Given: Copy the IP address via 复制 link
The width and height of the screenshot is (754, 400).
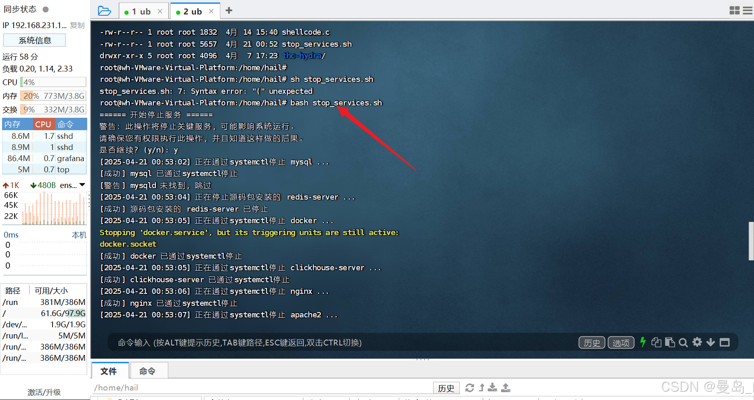Looking at the screenshot, I should click(77, 25).
